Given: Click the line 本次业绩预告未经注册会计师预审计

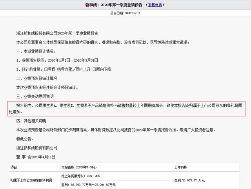Looking at the screenshot, I should tap(47, 87).
